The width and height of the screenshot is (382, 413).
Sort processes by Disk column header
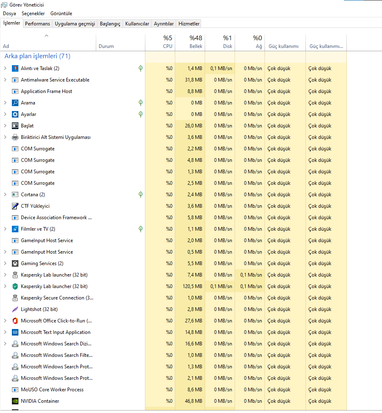(x=220, y=42)
